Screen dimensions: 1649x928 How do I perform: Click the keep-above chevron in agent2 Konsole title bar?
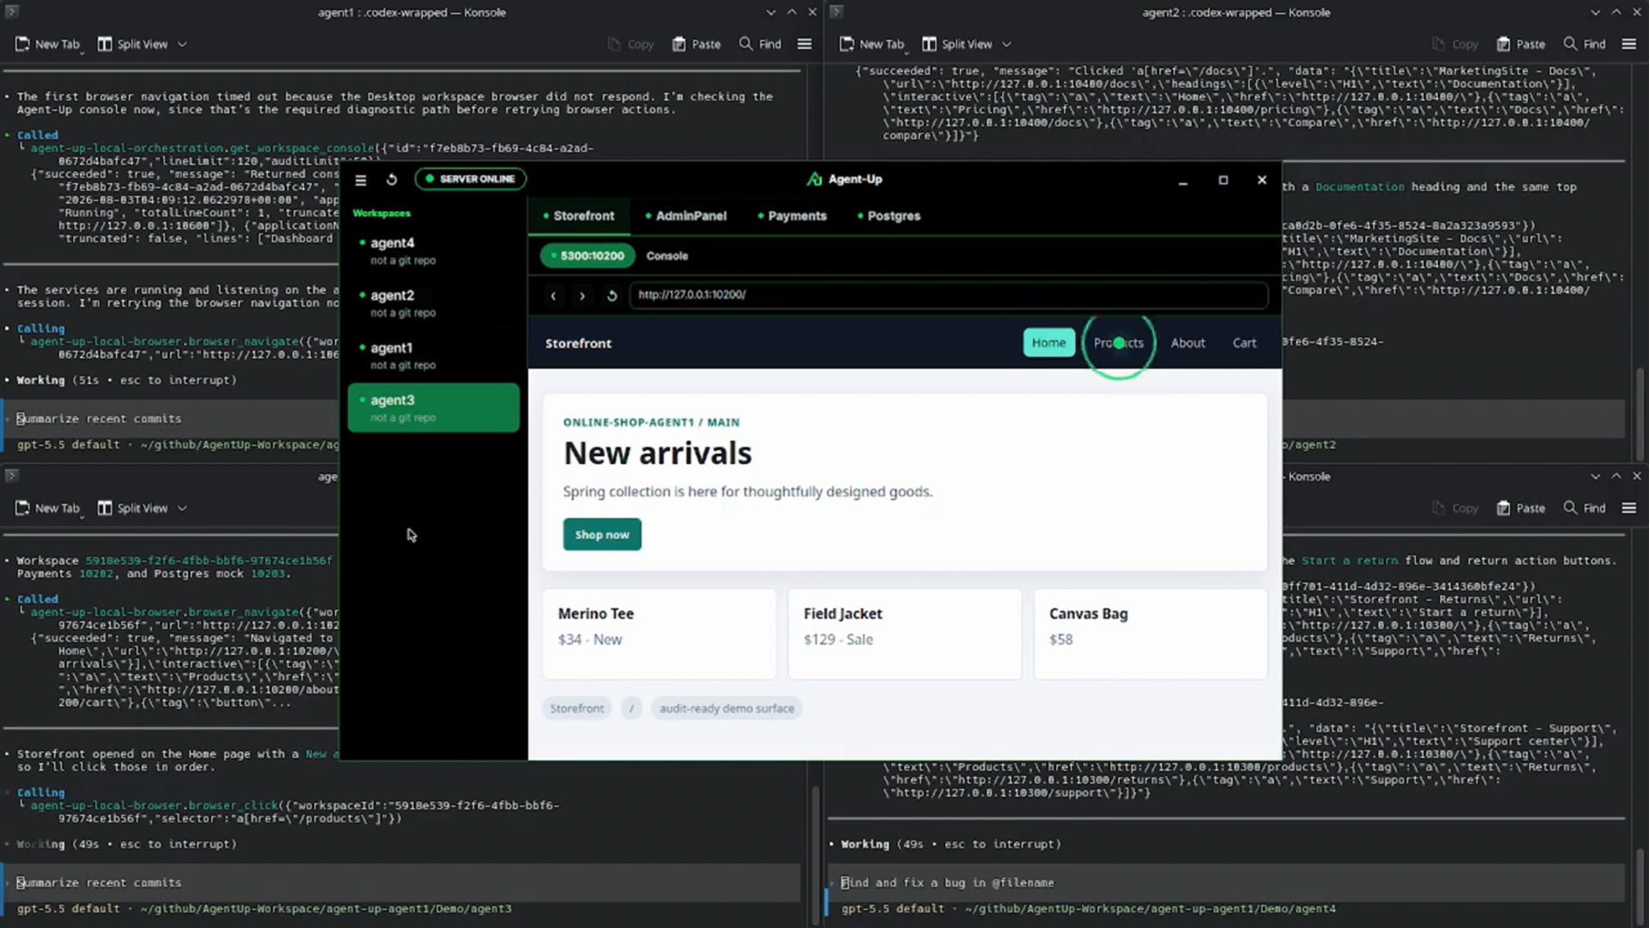tap(1616, 12)
